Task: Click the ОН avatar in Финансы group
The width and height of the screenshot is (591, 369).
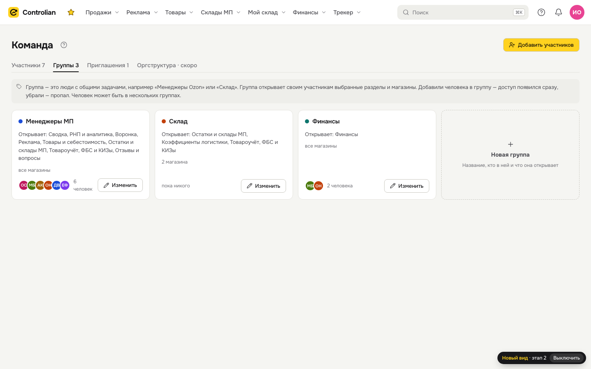Action: [318, 186]
